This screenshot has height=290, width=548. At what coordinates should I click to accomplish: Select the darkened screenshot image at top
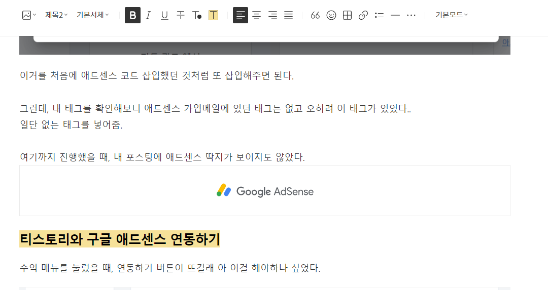265,46
